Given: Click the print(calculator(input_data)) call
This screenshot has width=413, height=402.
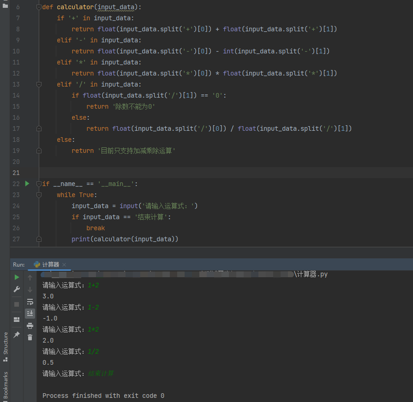Looking at the screenshot, I should coord(125,239).
